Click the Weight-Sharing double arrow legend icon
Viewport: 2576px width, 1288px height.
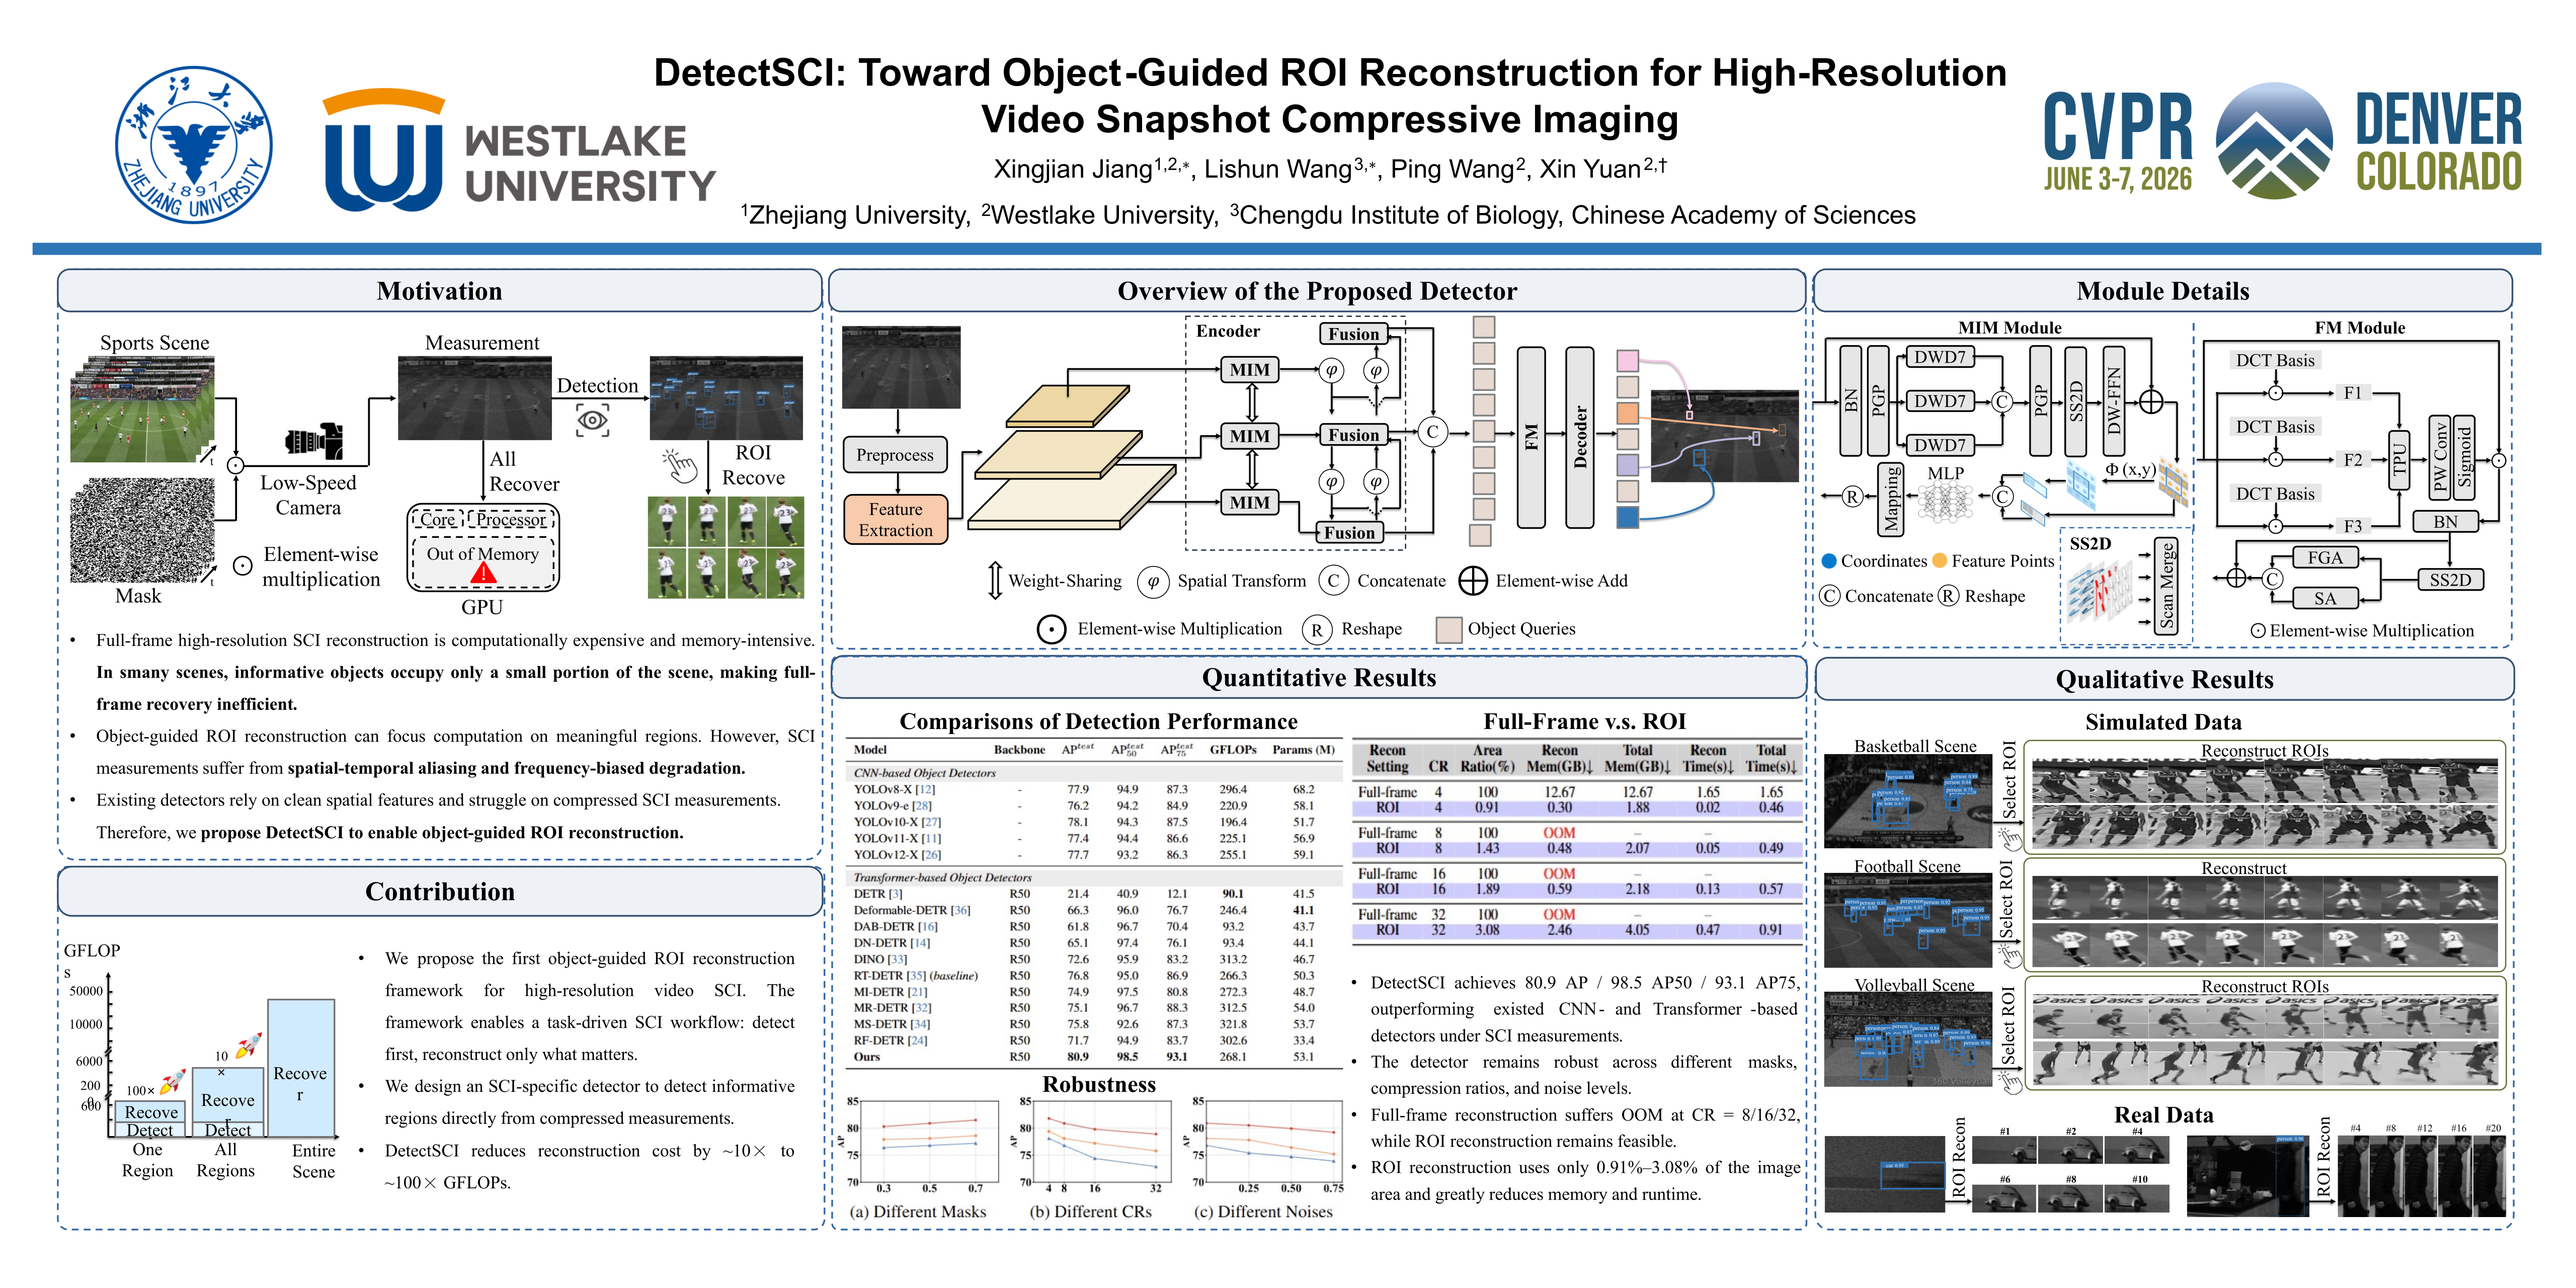point(995,580)
